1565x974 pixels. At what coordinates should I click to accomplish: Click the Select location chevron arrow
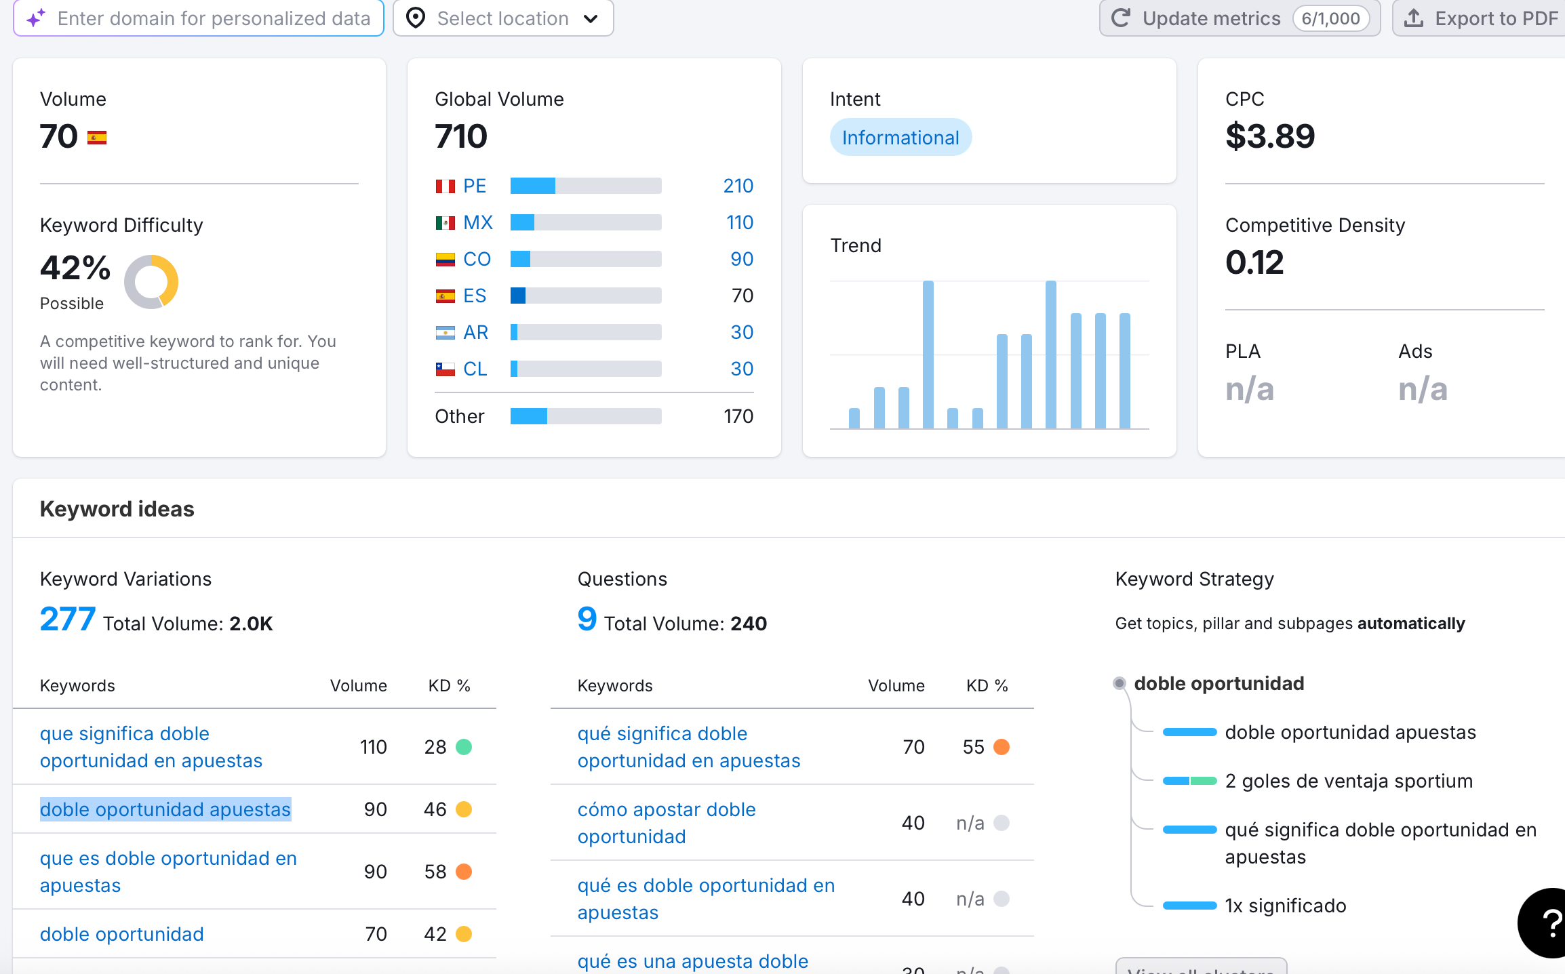pyautogui.click(x=591, y=19)
